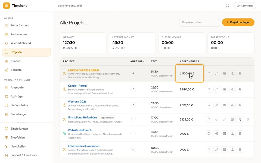Click the Abmelden logout button
The height and width of the screenshot is (163, 261).
245,6
